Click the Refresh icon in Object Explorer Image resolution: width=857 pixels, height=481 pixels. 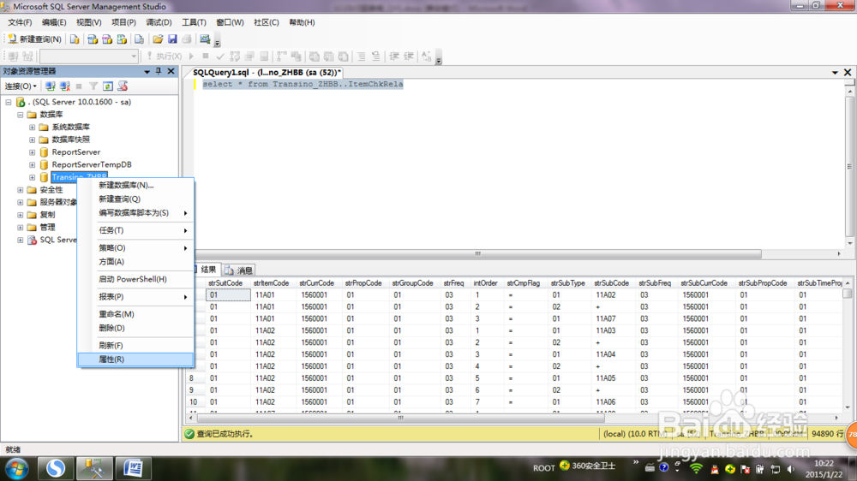pyautogui.click(x=108, y=86)
